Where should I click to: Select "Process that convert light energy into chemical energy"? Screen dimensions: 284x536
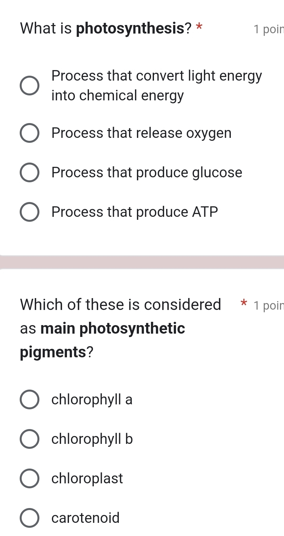coord(30,86)
